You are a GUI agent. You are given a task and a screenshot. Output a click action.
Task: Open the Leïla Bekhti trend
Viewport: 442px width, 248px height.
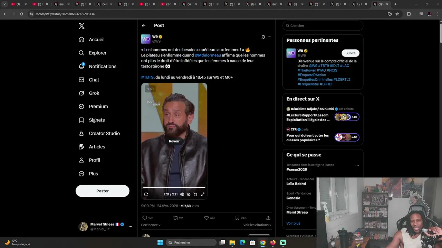(296, 184)
